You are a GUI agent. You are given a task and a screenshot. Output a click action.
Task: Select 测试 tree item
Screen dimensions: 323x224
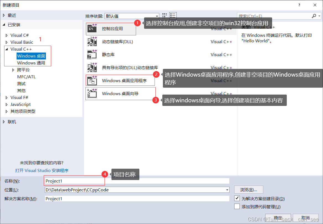coord(21,84)
